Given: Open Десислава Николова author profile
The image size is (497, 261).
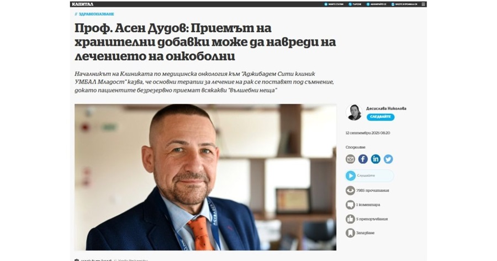Looking at the screenshot, I should (386, 108).
